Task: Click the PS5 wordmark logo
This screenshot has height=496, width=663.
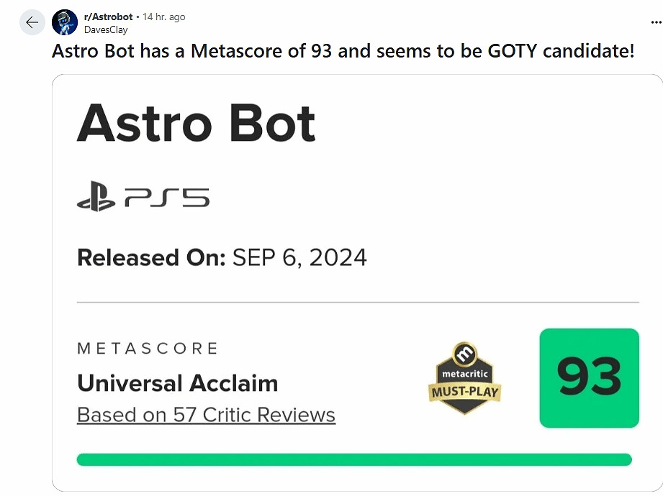Action: point(166,196)
